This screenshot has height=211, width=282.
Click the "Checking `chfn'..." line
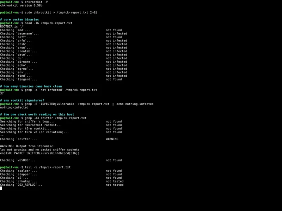coord(16,41)
